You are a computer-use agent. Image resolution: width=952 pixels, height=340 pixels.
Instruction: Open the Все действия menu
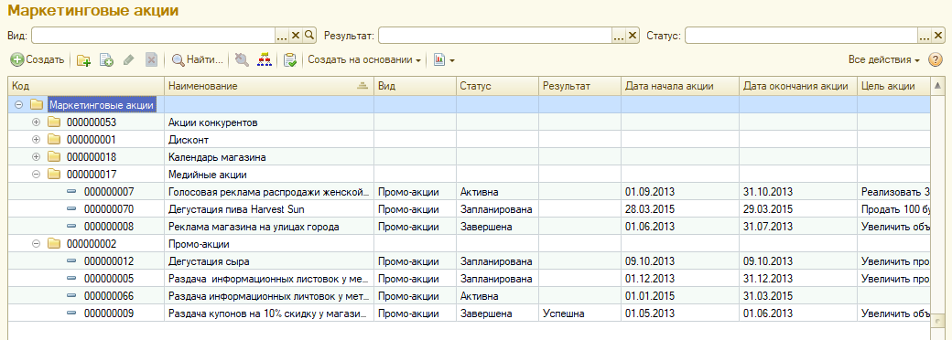pyautogui.click(x=884, y=60)
